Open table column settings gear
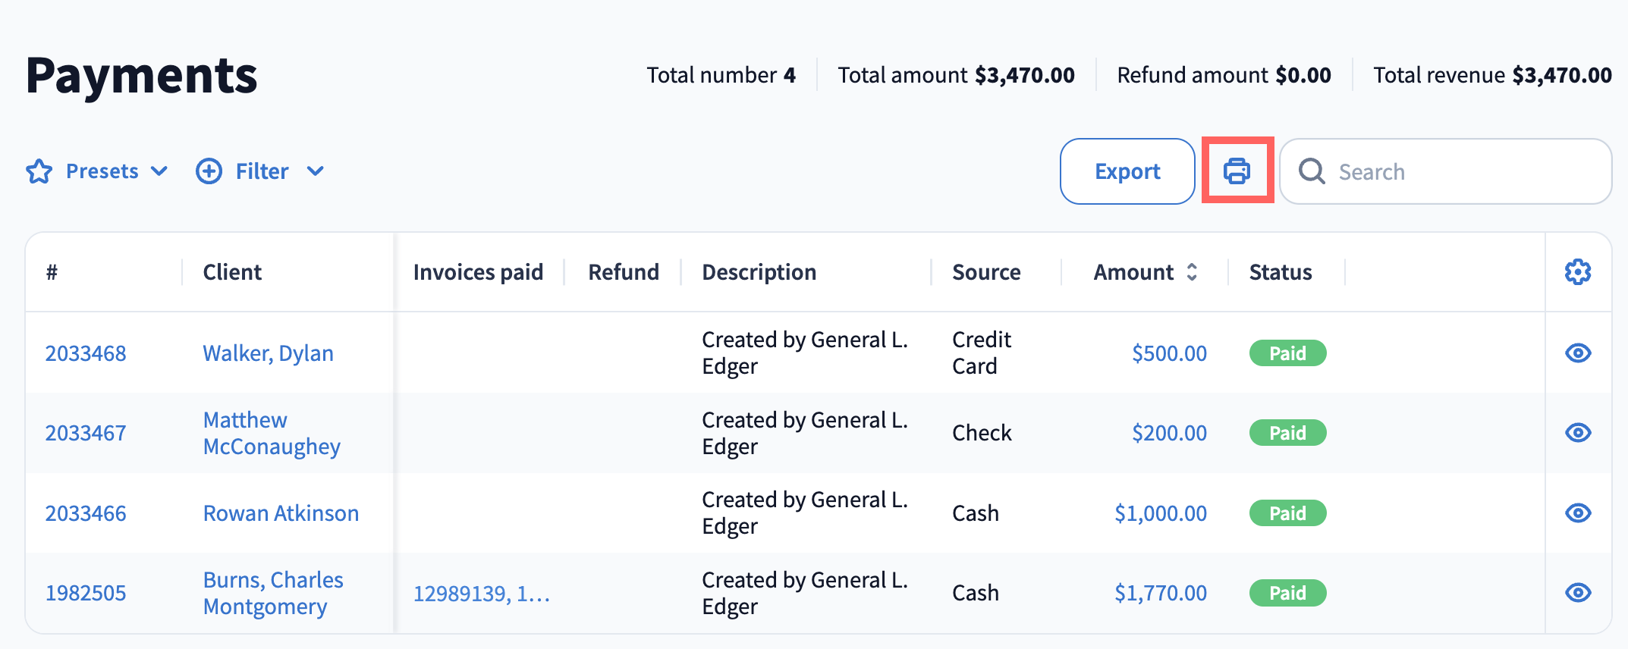Screen dimensions: 1628x649 click(1578, 272)
